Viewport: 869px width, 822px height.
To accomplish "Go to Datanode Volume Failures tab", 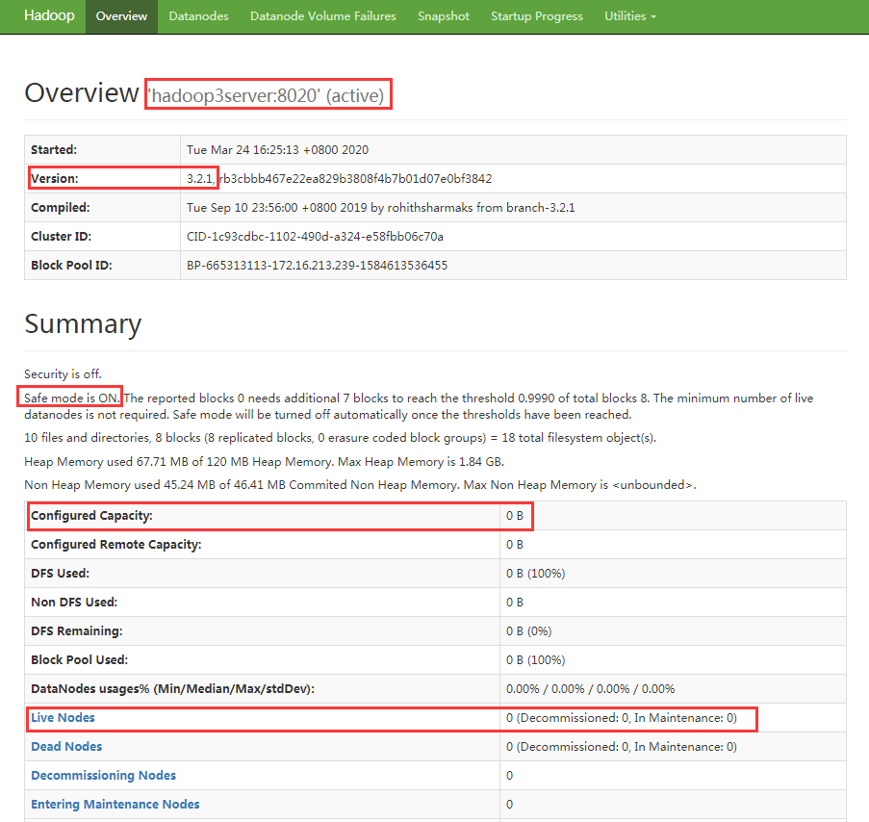I will coord(322,16).
